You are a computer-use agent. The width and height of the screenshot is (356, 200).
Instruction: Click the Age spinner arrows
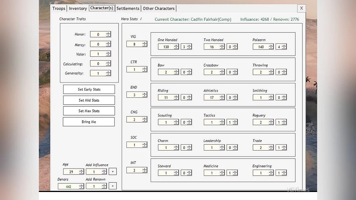click(x=81, y=172)
